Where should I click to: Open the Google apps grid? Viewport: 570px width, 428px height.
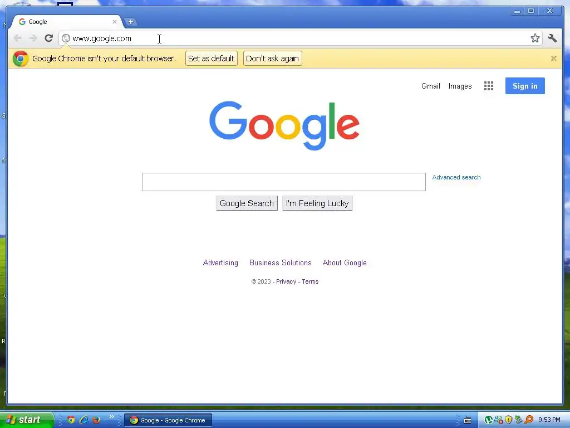coord(489,86)
